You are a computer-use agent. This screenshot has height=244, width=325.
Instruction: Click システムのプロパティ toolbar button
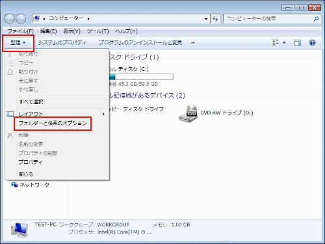(x=62, y=43)
